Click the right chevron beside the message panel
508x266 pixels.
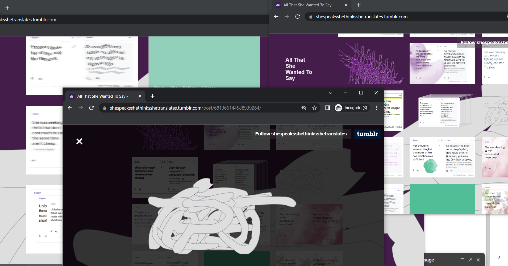coord(499,257)
